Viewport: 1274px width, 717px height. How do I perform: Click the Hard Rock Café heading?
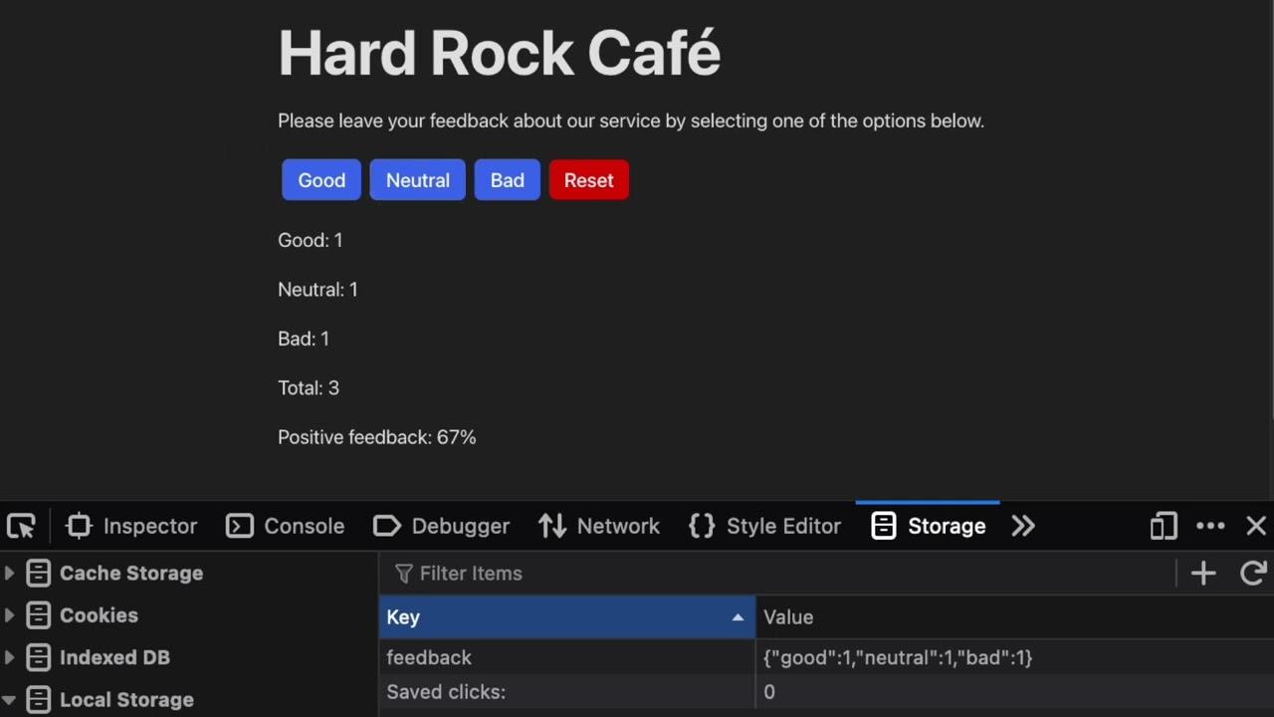(x=499, y=53)
